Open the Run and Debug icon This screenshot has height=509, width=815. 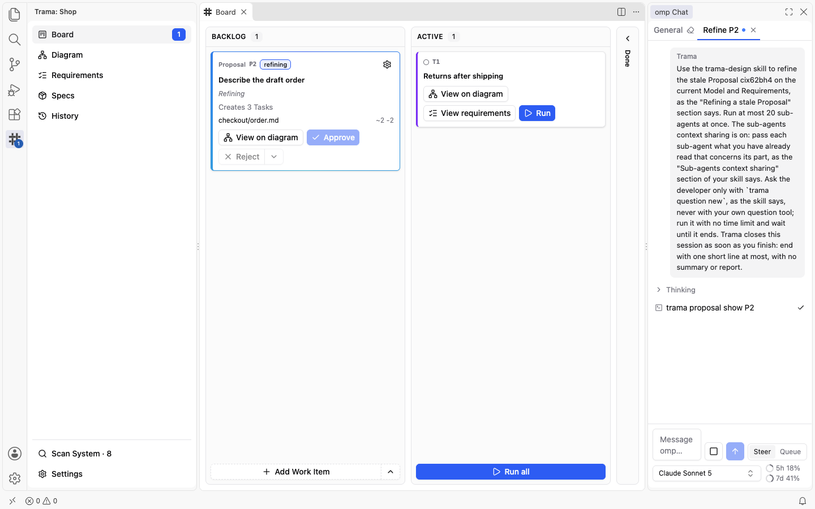tap(15, 89)
